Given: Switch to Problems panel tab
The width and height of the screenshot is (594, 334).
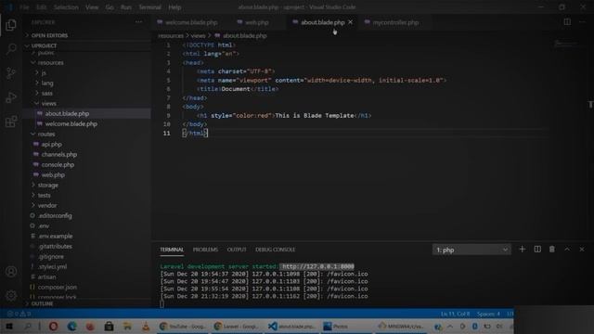Looking at the screenshot, I should [x=205, y=250].
